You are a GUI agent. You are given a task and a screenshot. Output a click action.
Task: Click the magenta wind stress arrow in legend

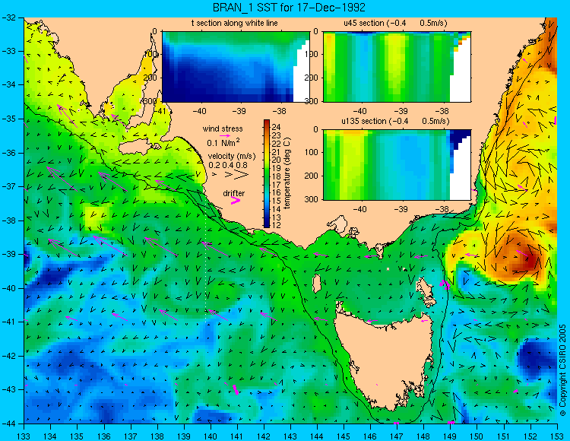(x=225, y=136)
